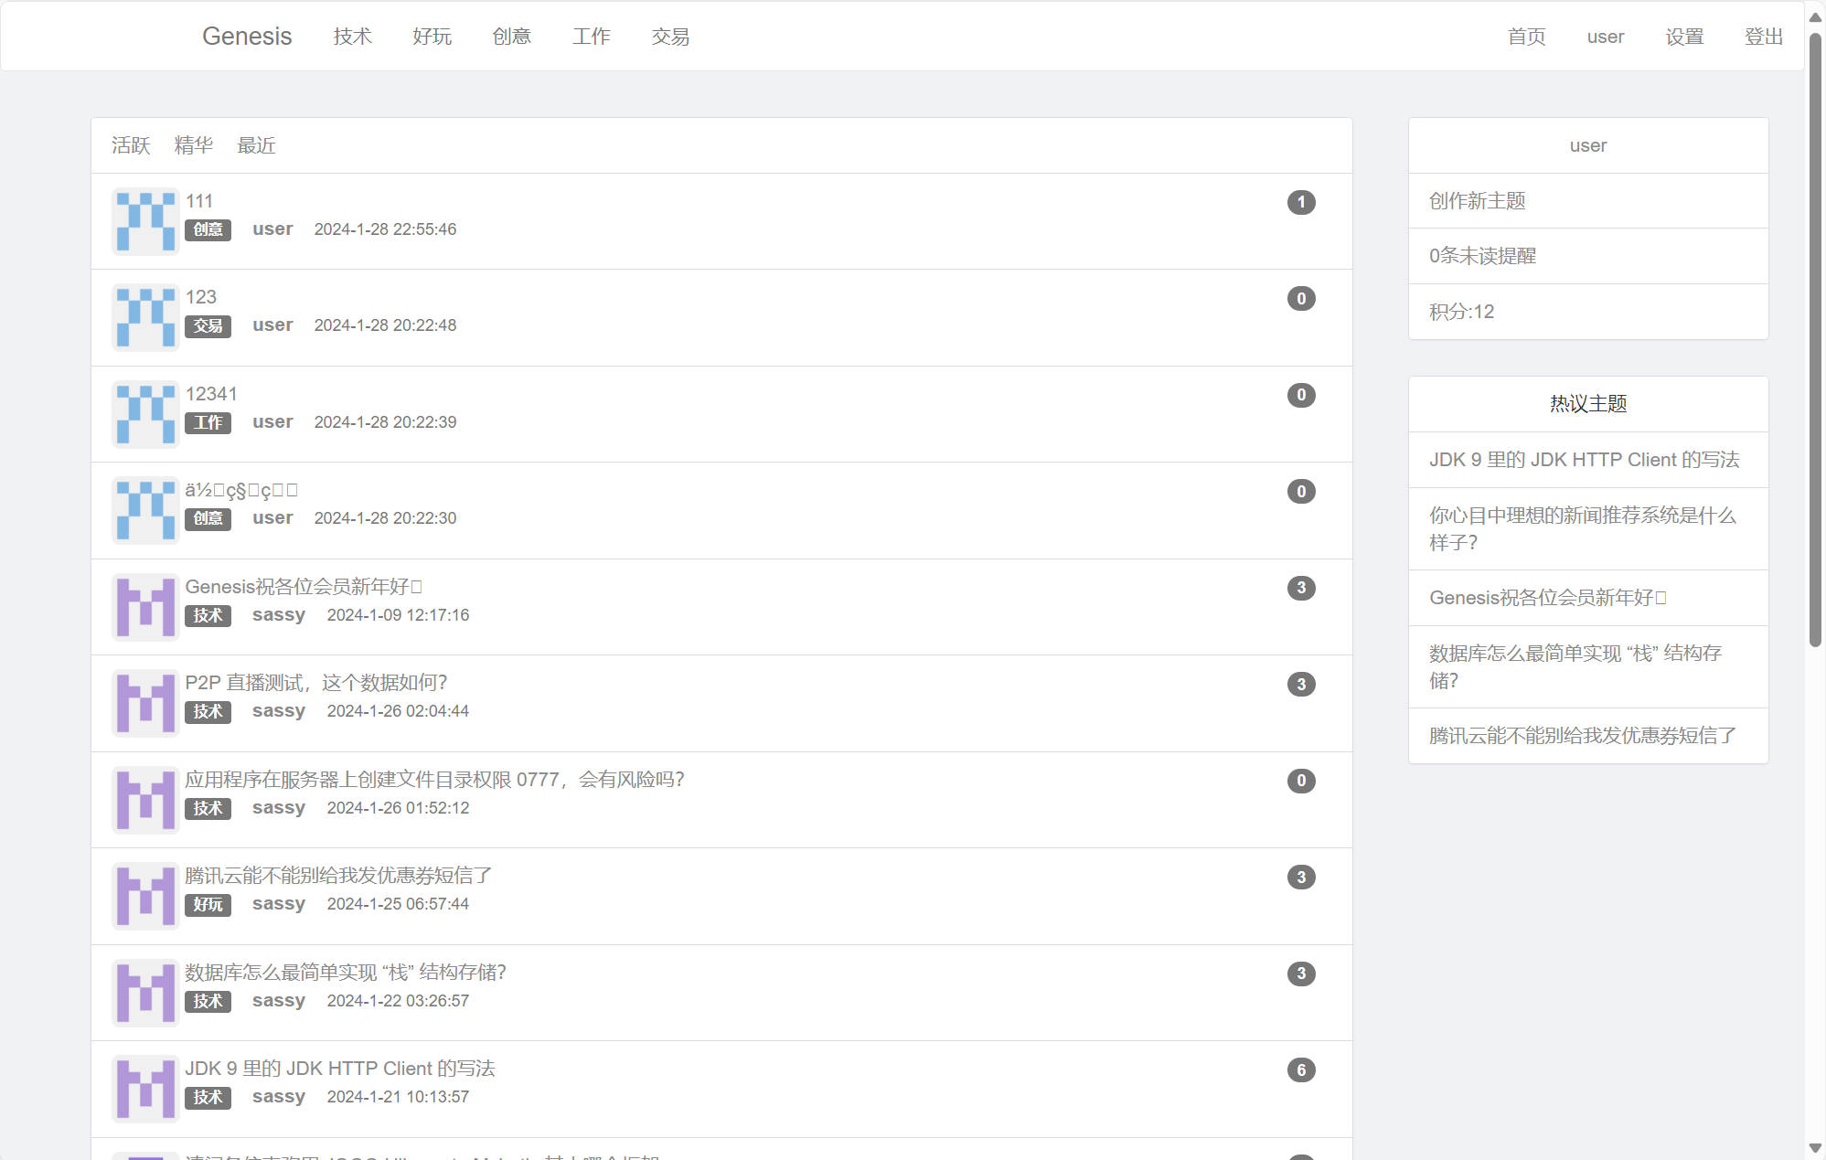This screenshot has height=1160, width=1826.
Task: Click the avatar beside the JDK 9 topic in the list
Action: 145,1089
